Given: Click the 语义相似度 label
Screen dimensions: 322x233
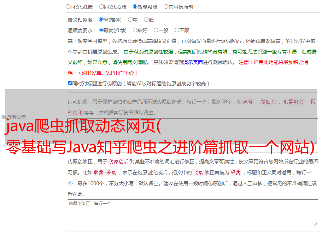Looking at the screenshot, I should pos(82,20).
